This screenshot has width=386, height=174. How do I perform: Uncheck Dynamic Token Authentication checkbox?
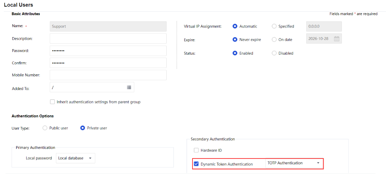[196, 164]
